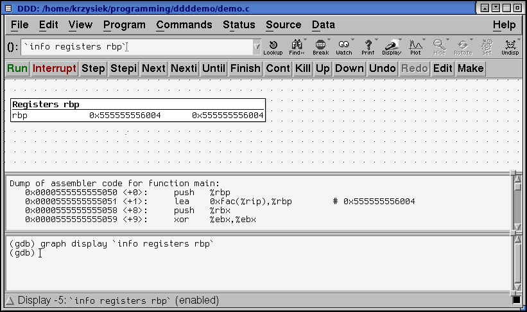The image size is (527, 312).
Task: Click the Down button
Action: click(349, 69)
